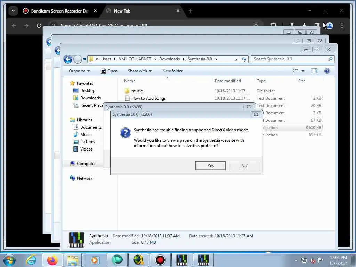Open the Windows Start menu
This screenshot has height=267, width=356.
click(x=9, y=260)
